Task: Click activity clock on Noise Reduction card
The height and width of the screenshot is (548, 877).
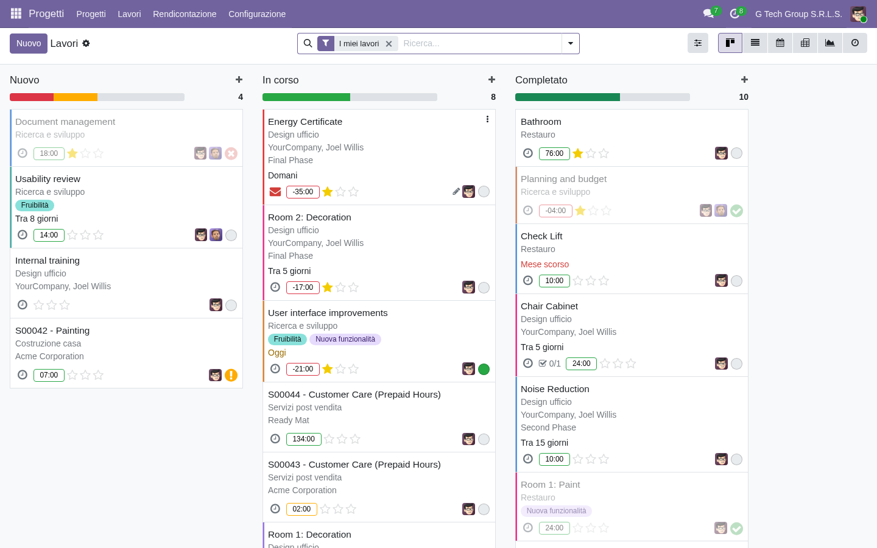Action: pyautogui.click(x=528, y=459)
